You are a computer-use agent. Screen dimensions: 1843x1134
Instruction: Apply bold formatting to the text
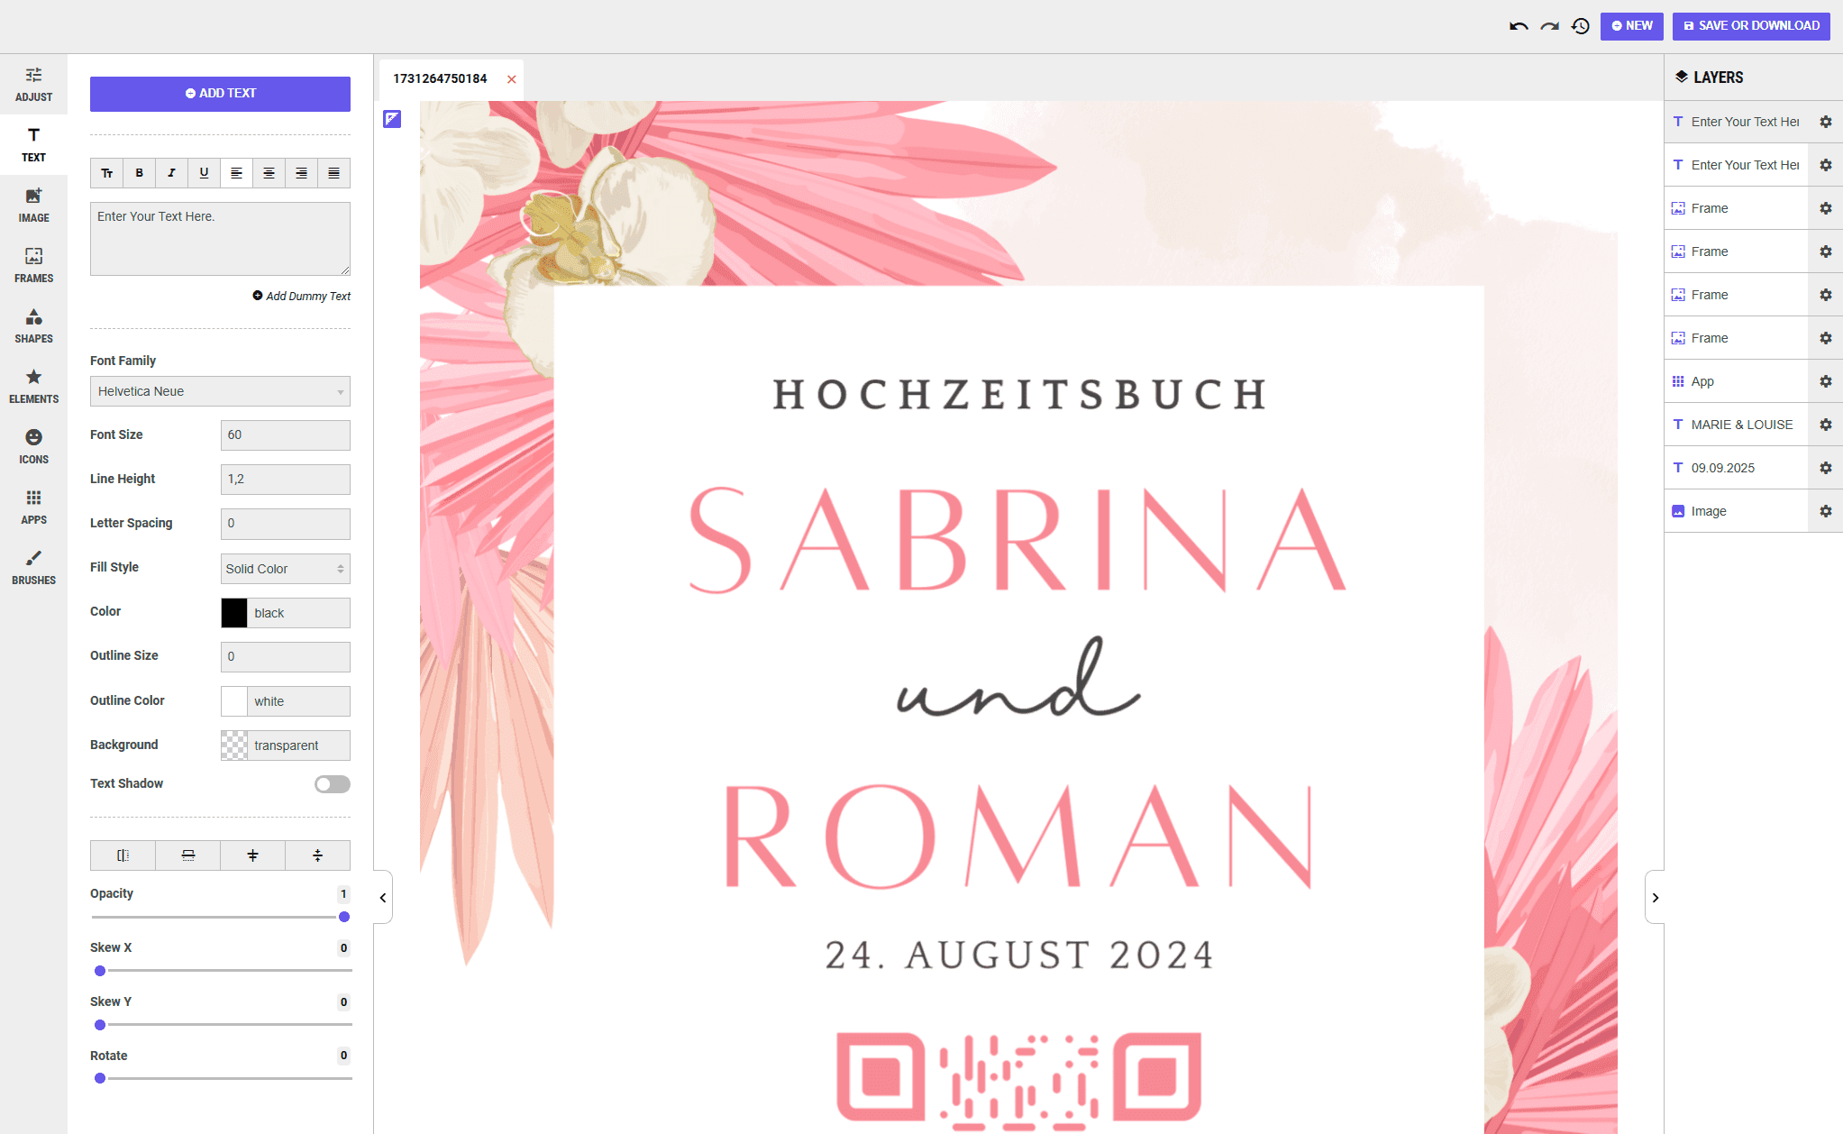point(140,172)
